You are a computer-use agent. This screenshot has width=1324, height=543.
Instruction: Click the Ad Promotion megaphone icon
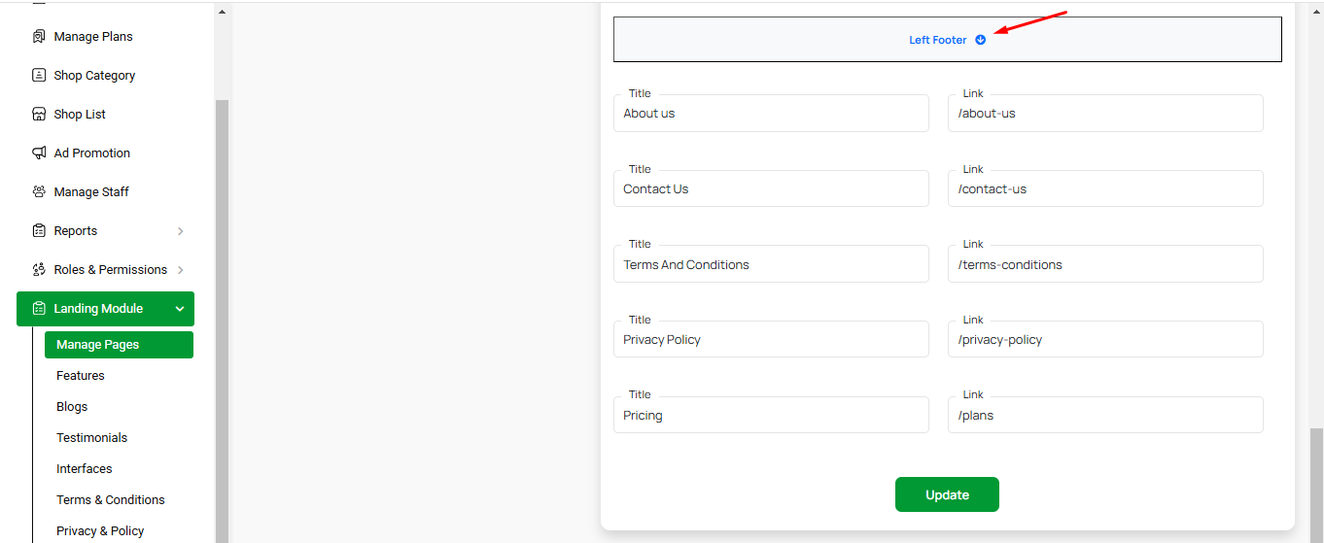tap(39, 153)
